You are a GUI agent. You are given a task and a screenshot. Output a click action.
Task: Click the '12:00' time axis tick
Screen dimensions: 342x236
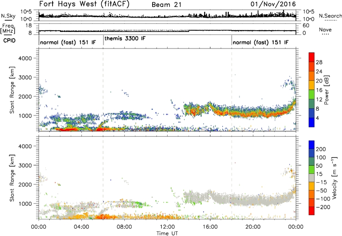[167, 227]
